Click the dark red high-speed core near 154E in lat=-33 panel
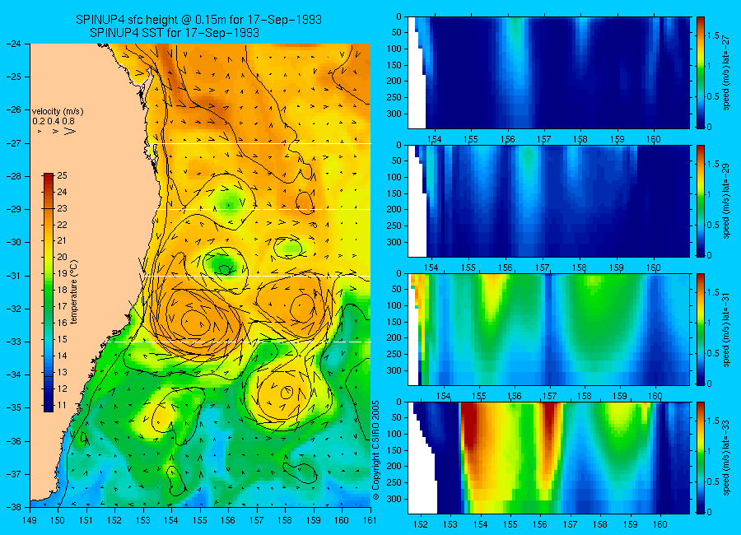Screen dimensions: 741x535 click(471, 426)
